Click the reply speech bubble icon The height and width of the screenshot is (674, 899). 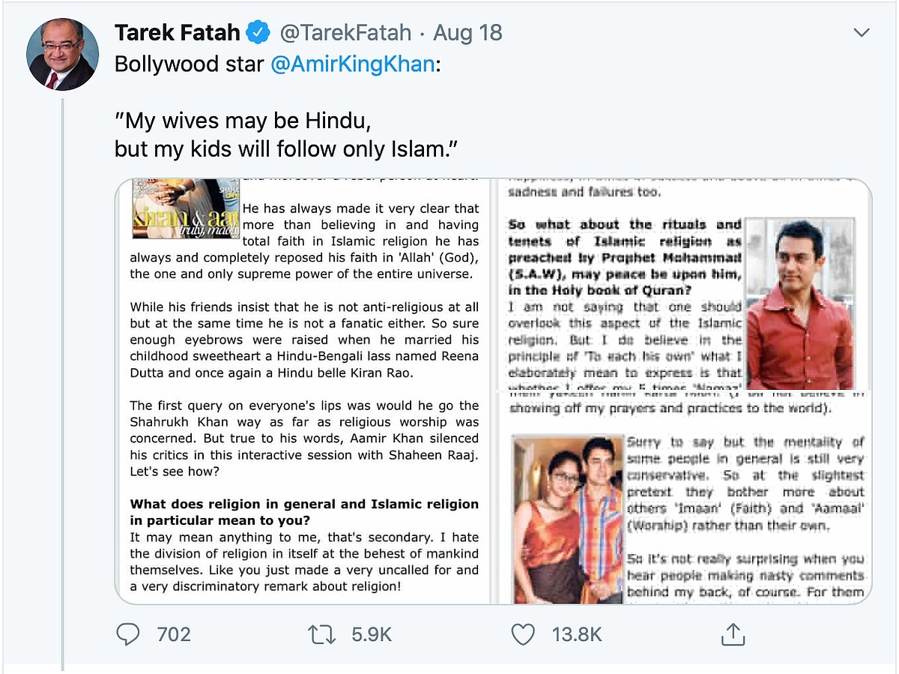129,635
